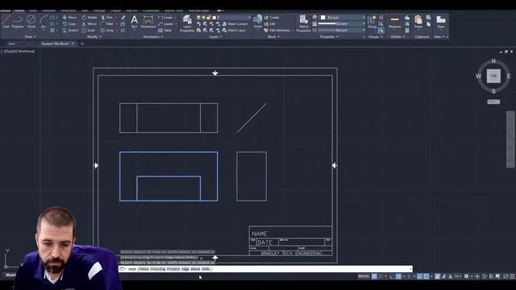Click the Measure tool
516x290 pixels.
(x=394, y=22)
